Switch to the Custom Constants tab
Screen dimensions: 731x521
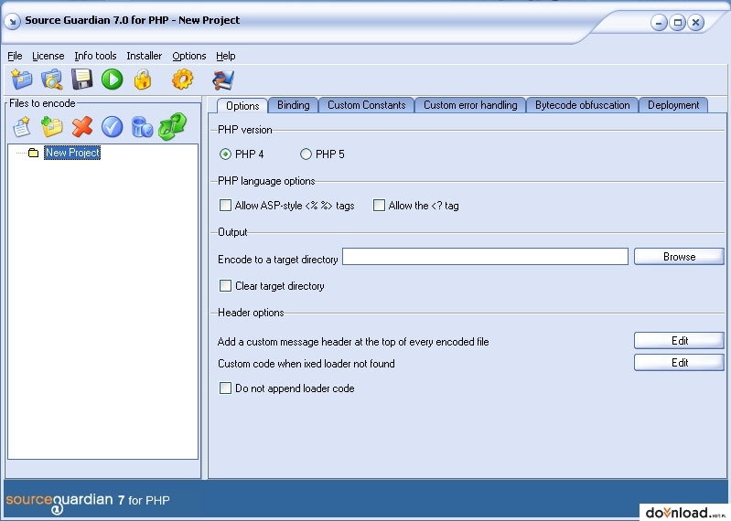point(367,105)
